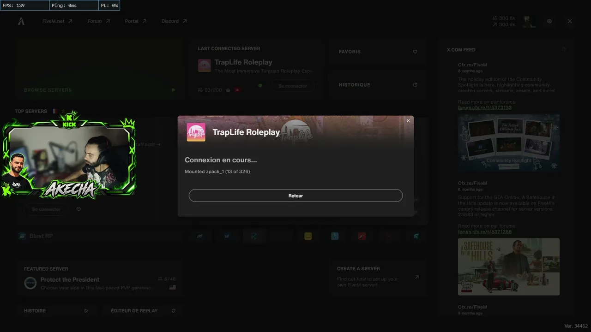The image size is (591, 332).
Task: Favorite the top server with its heart icon
Action: click(x=78, y=209)
